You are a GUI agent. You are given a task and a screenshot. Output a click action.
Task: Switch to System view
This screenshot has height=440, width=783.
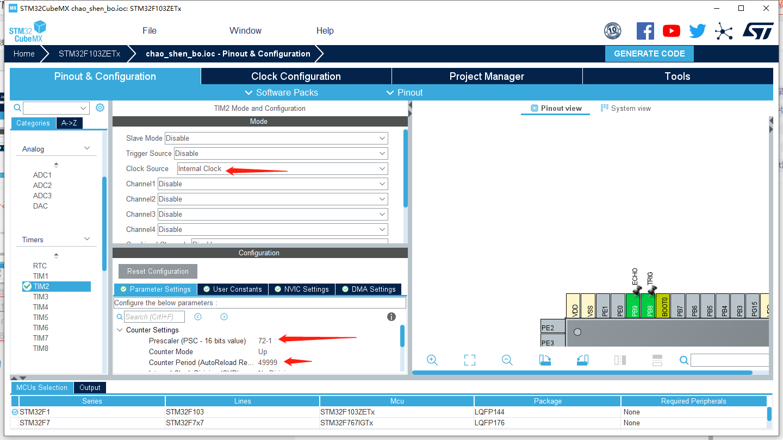coord(625,108)
